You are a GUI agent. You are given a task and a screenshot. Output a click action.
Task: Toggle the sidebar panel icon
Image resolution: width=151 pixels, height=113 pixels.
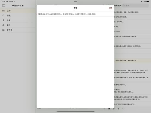4,5
